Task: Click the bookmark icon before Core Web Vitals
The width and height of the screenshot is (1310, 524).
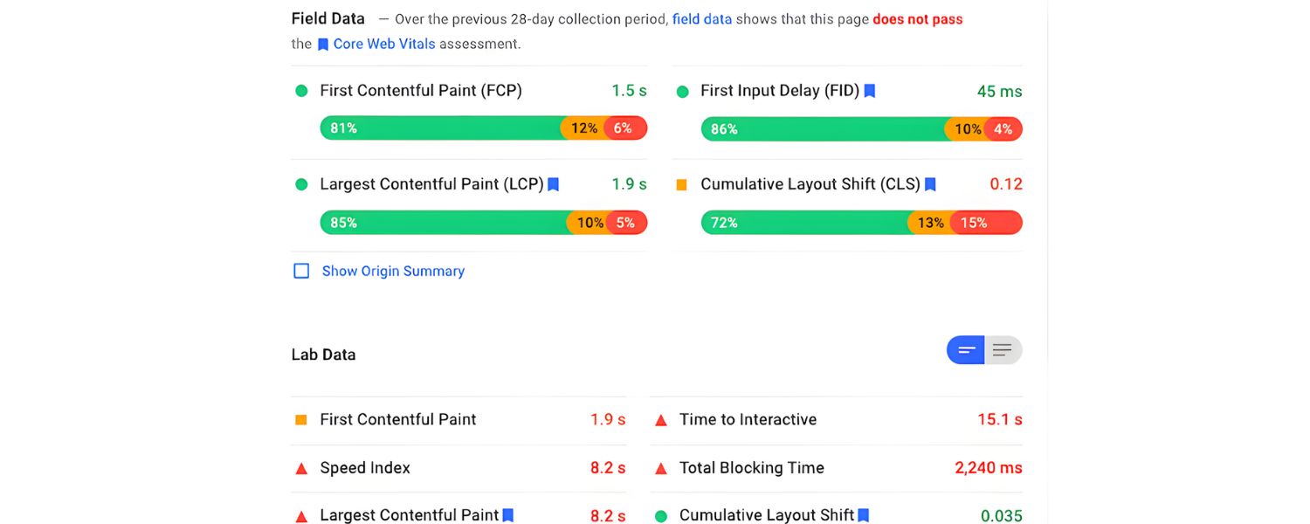Action: pyautogui.click(x=323, y=45)
